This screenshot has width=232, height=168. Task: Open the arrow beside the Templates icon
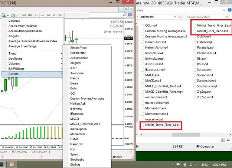click(17, 15)
